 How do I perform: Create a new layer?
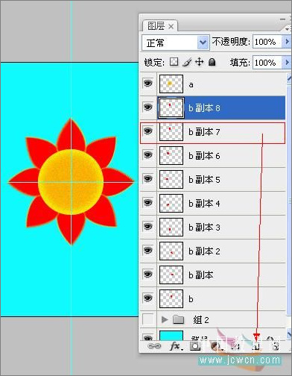(x=256, y=346)
